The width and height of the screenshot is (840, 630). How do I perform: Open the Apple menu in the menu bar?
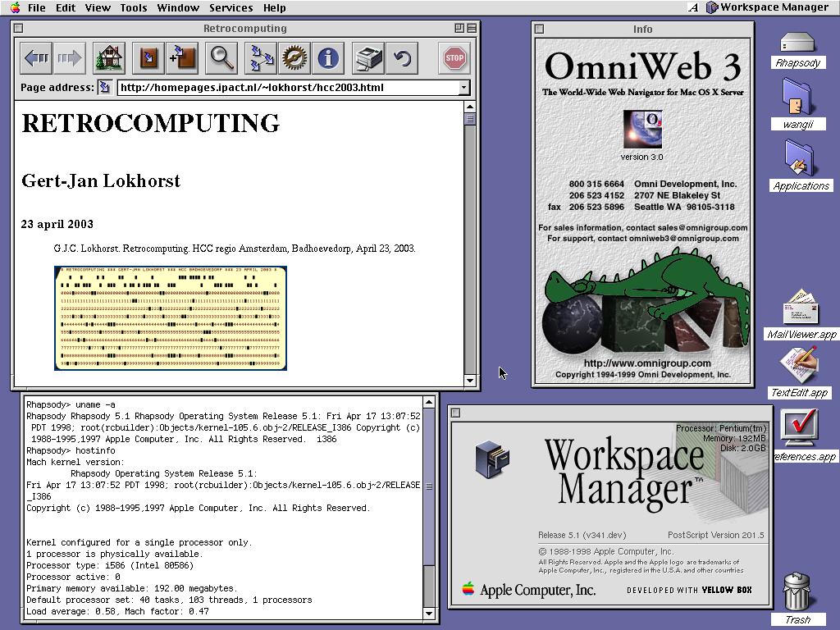(15, 7)
